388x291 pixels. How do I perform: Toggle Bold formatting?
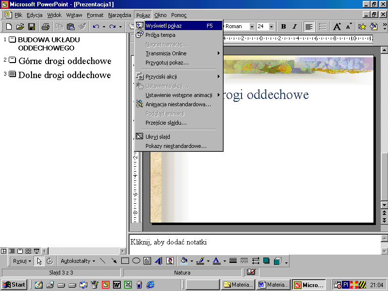click(x=284, y=27)
